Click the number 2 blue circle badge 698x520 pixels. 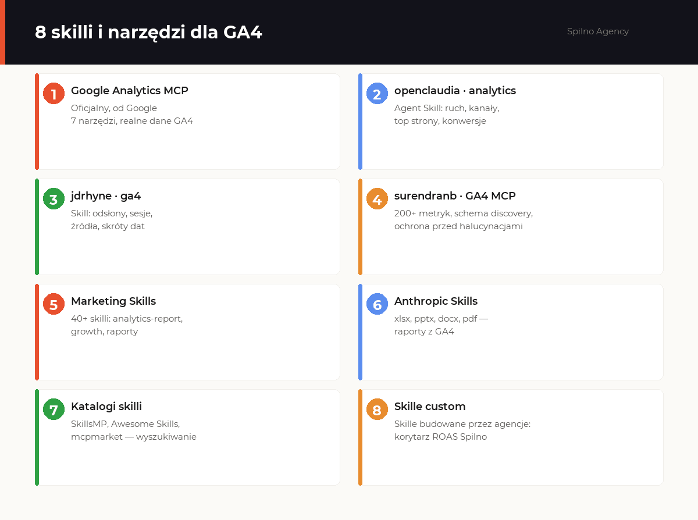(x=377, y=94)
